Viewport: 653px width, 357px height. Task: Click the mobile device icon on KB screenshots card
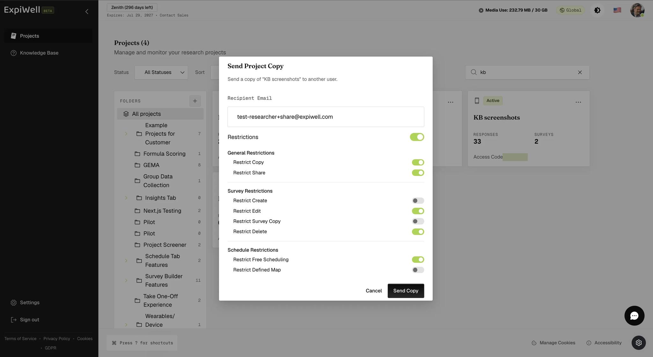pyautogui.click(x=477, y=101)
